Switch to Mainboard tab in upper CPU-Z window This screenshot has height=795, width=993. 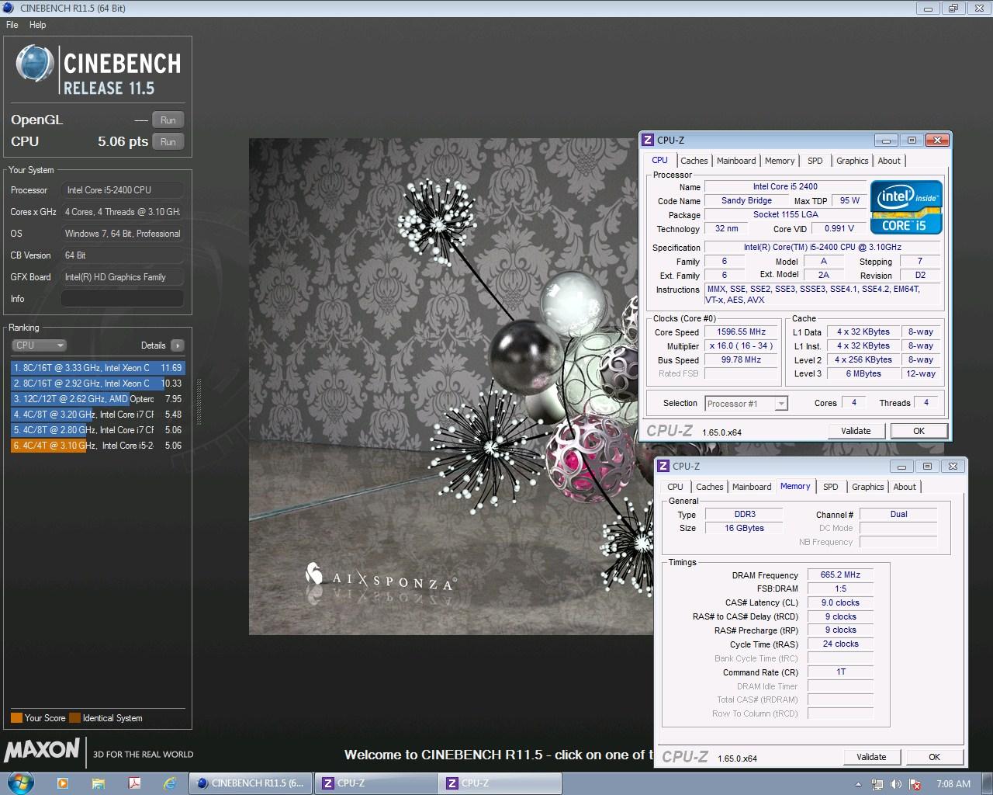point(736,161)
